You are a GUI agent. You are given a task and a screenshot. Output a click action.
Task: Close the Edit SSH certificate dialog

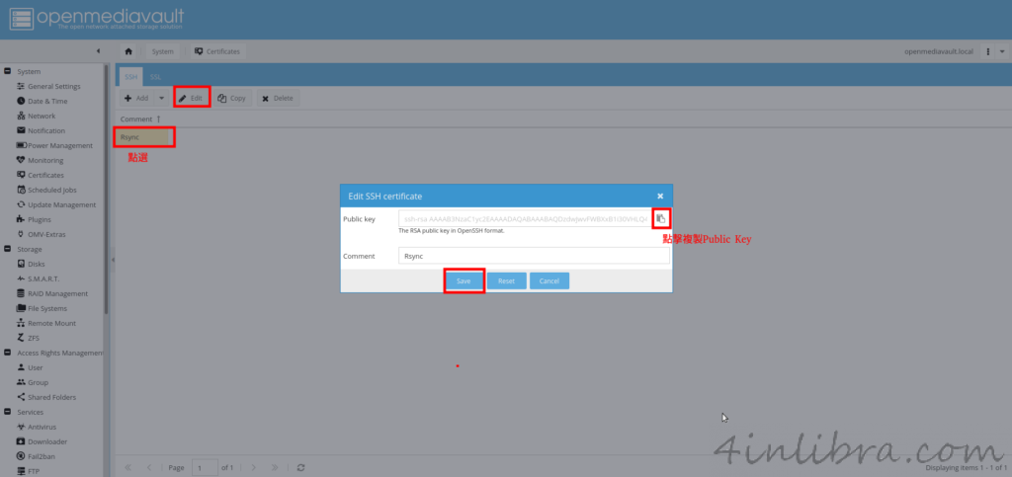click(x=660, y=196)
